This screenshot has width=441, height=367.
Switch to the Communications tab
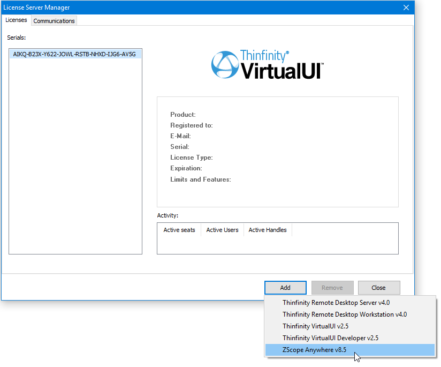(x=54, y=21)
